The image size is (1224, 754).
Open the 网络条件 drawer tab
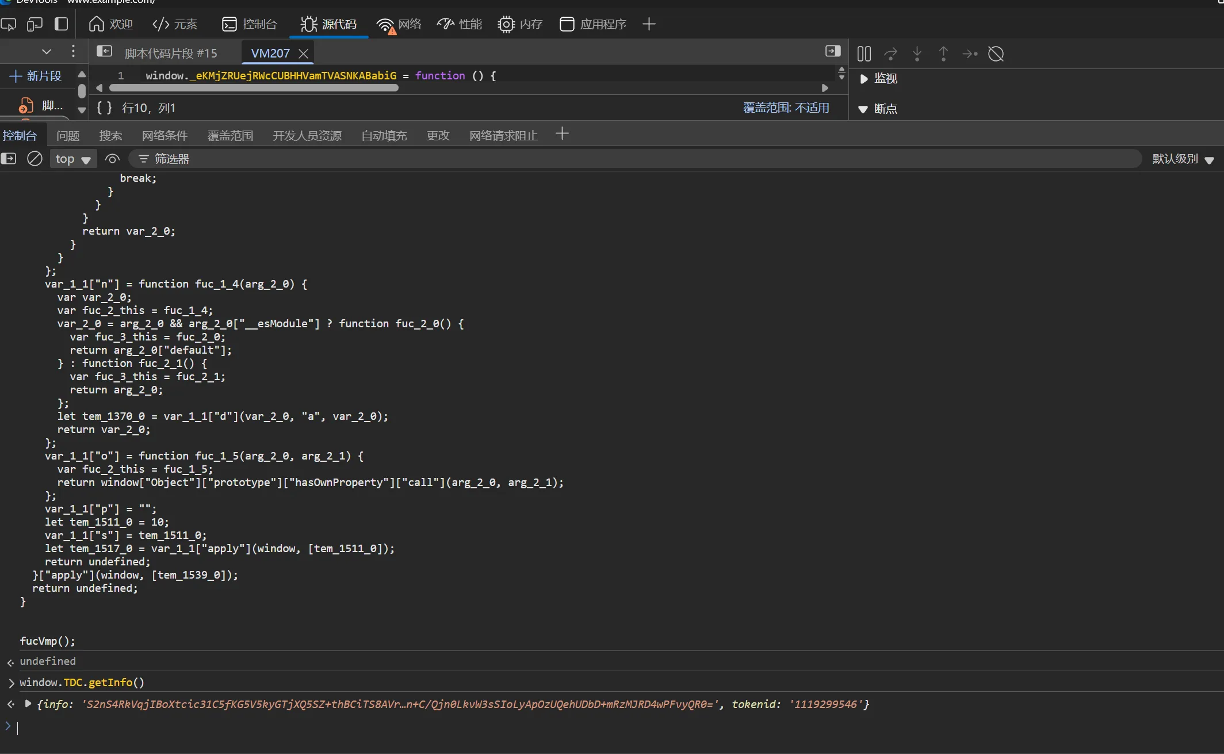[x=165, y=136]
